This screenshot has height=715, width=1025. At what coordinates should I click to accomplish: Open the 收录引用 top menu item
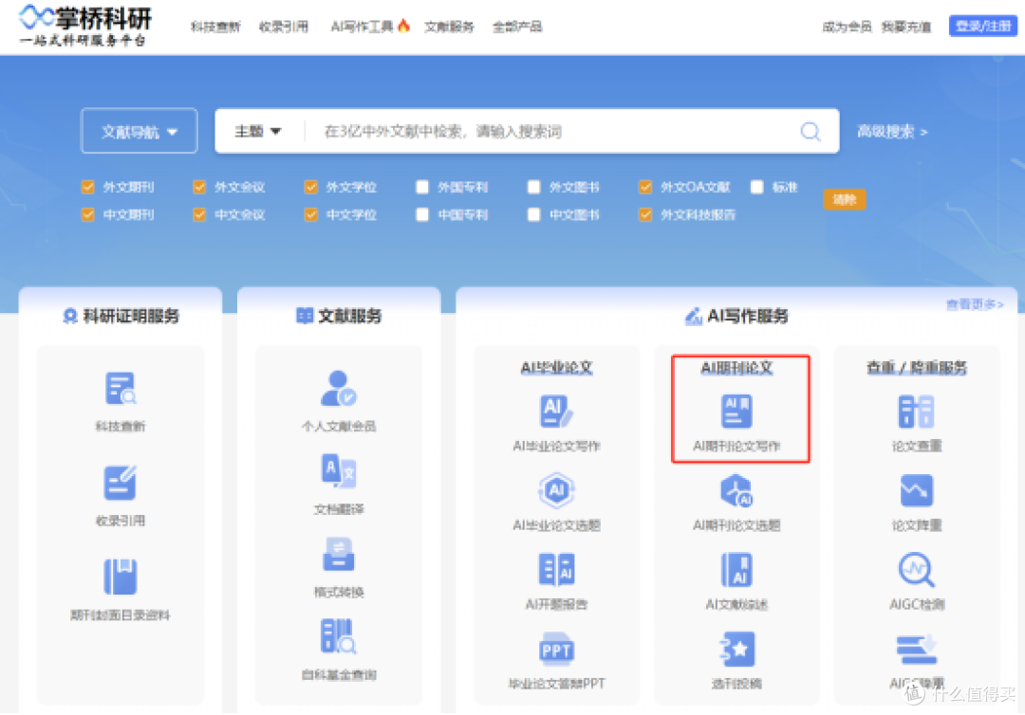tap(284, 27)
